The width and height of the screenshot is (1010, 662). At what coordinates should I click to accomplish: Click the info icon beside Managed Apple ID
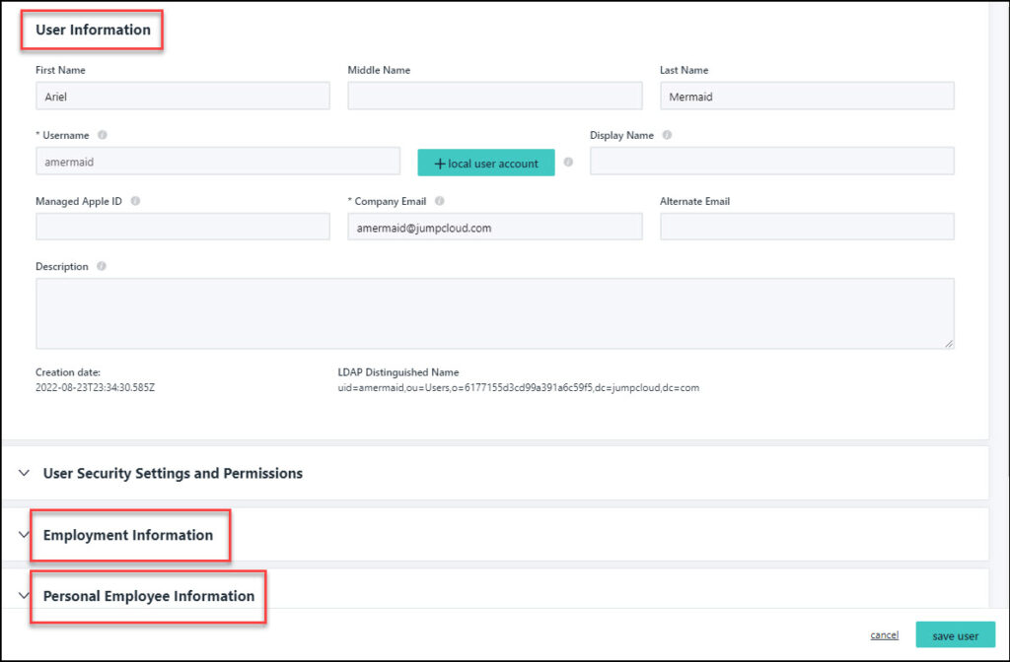pyautogui.click(x=135, y=201)
